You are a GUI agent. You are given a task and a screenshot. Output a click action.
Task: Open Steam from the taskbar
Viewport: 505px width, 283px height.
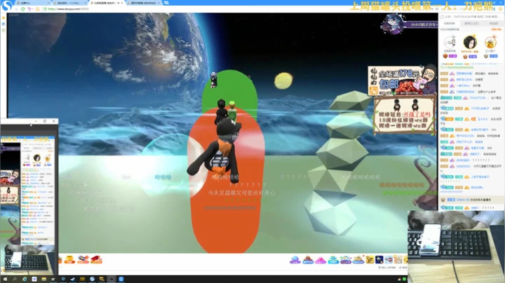(x=73, y=279)
